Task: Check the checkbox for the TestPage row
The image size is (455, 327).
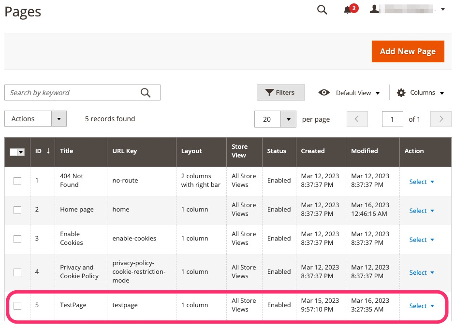Action: tap(17, 305)
